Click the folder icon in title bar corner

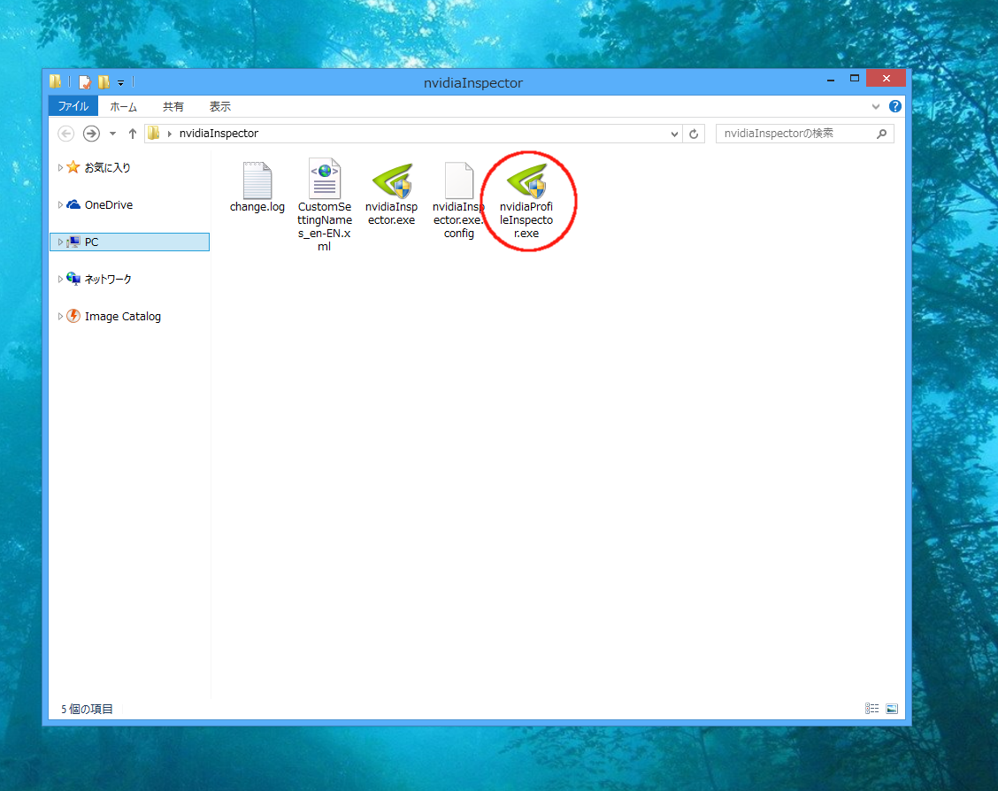[x=56, y=81]
